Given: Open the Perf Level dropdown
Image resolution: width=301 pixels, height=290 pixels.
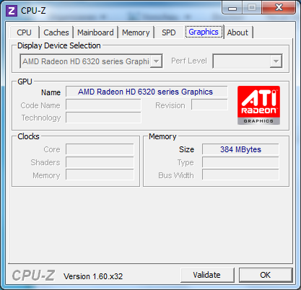Looking at the screenshot, I should point(248,61).
